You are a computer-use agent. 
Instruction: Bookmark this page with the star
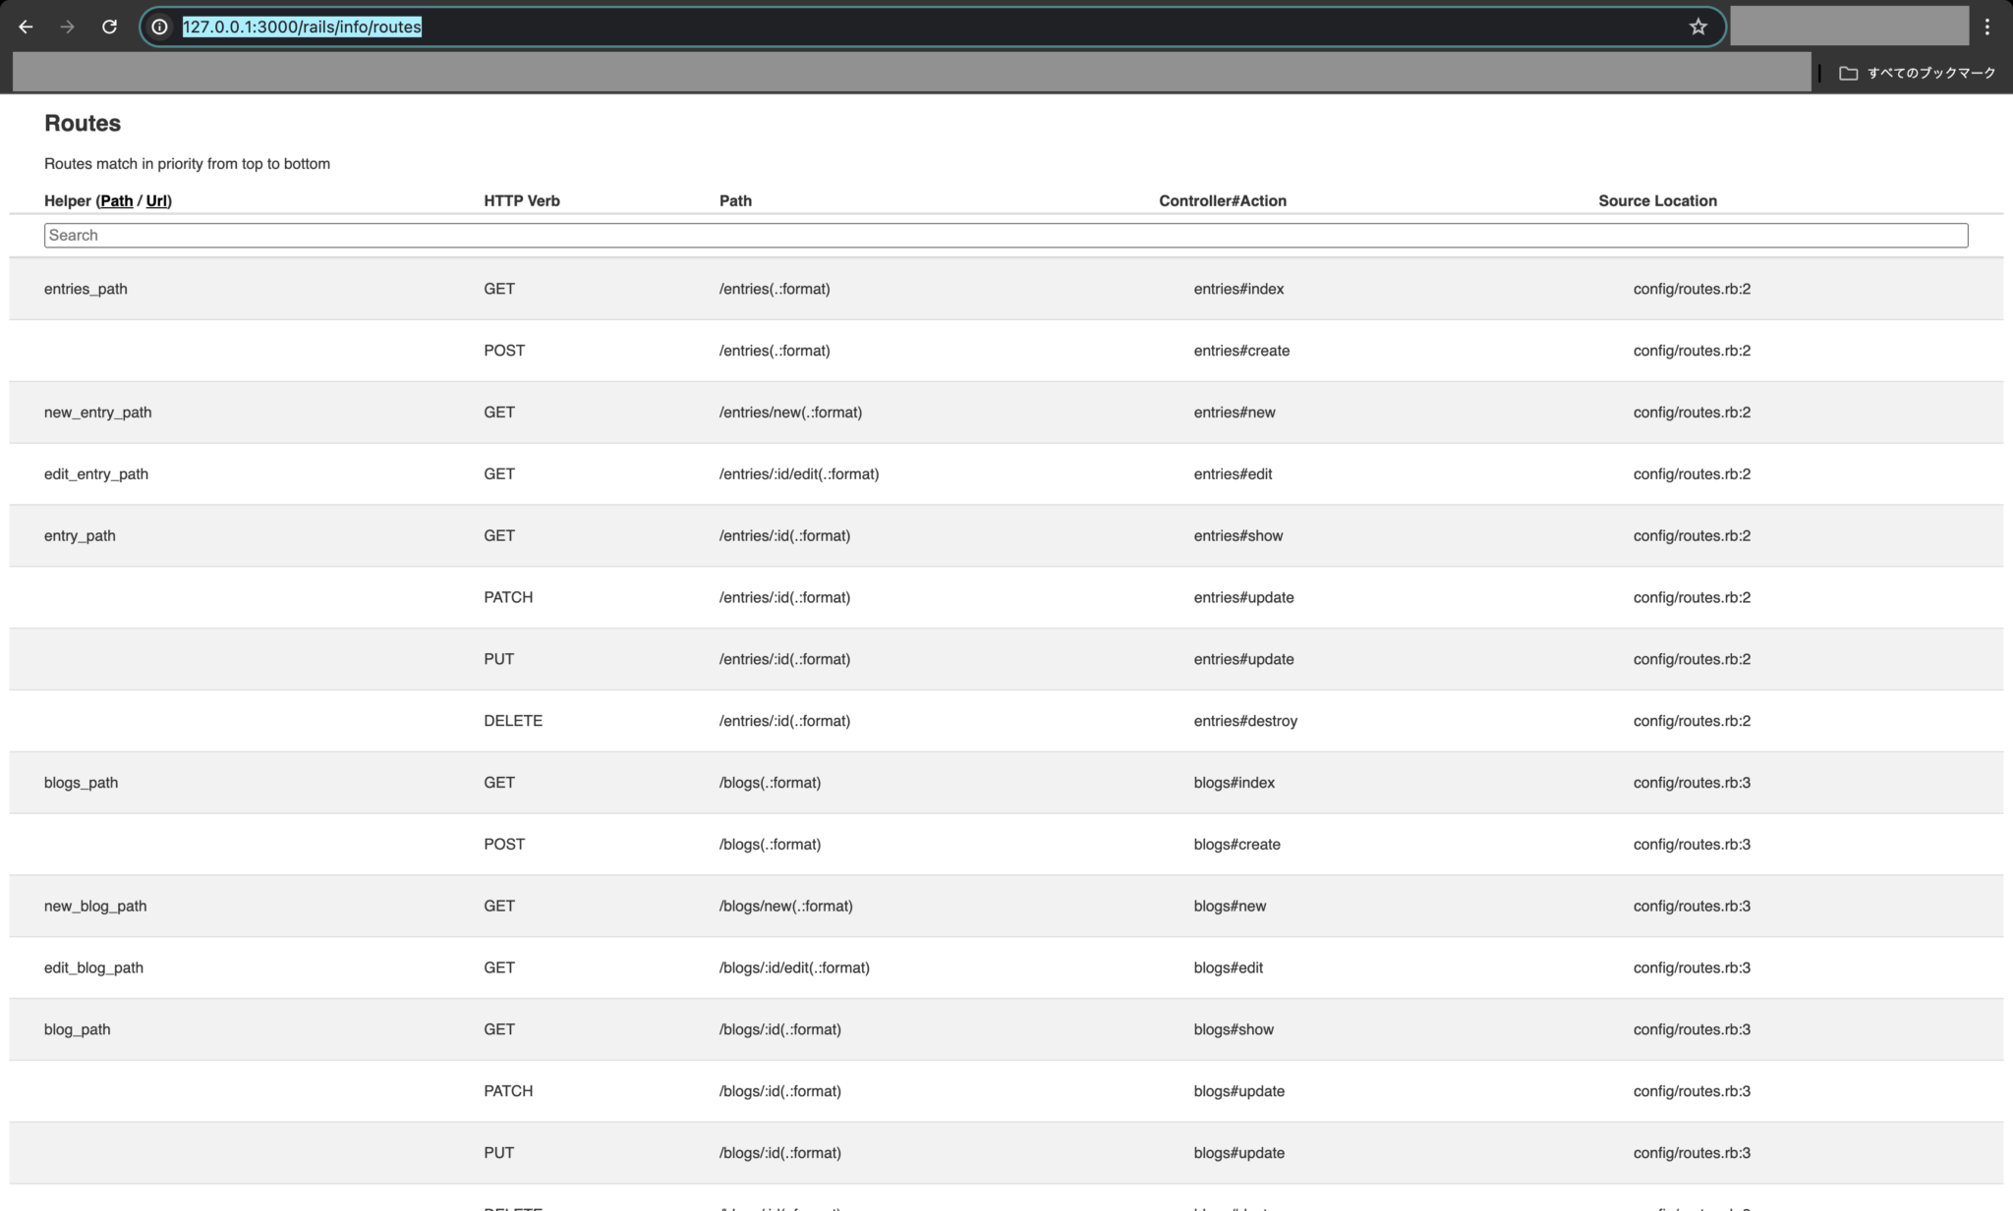[x=1697, y=27]
